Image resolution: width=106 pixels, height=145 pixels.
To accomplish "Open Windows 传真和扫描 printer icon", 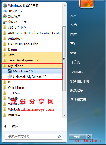I will coord(5,6).
